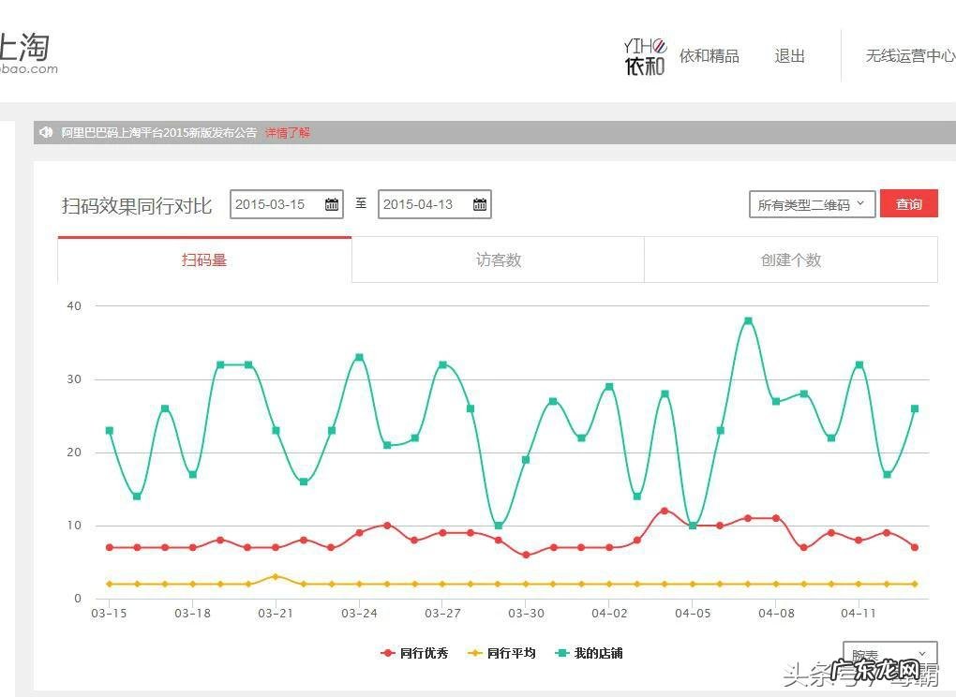This screenshot has height=697, width=956.
Task: Click the red 查询 button
Action: (x=908, y=203)
